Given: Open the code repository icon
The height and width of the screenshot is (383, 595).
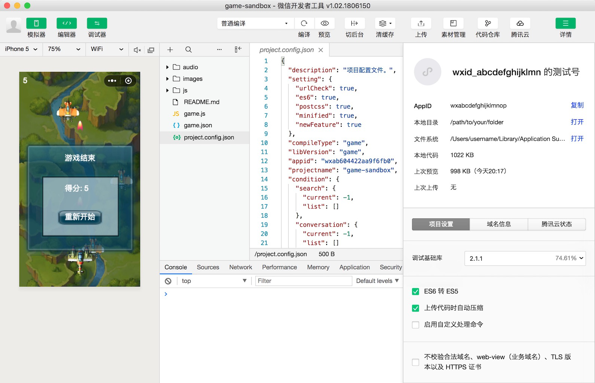Looking at the screenshot, I should point(488,24).
